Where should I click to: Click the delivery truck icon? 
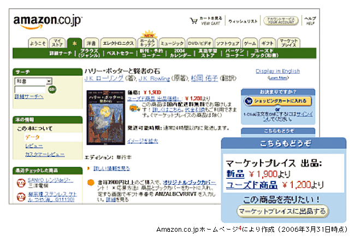click(x=134, y=108)
